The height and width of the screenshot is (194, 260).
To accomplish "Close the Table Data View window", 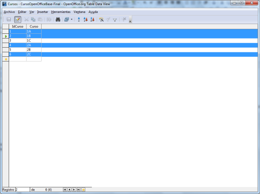I will pyautogui.click(x=252, y=3).
